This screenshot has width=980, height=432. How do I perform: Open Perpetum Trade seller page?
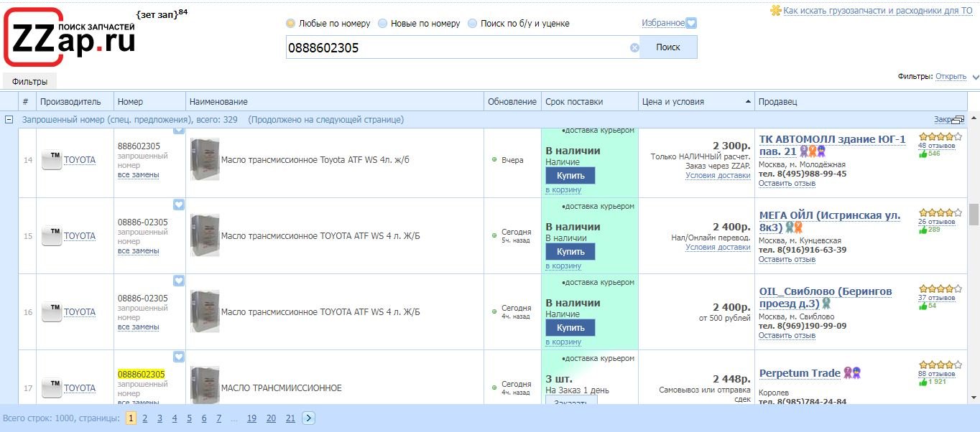[x=800, y=373]
